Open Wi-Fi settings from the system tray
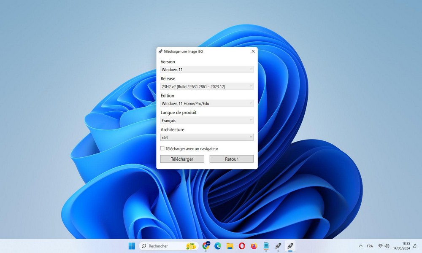 pyautogui.click(x=380, y=246)
